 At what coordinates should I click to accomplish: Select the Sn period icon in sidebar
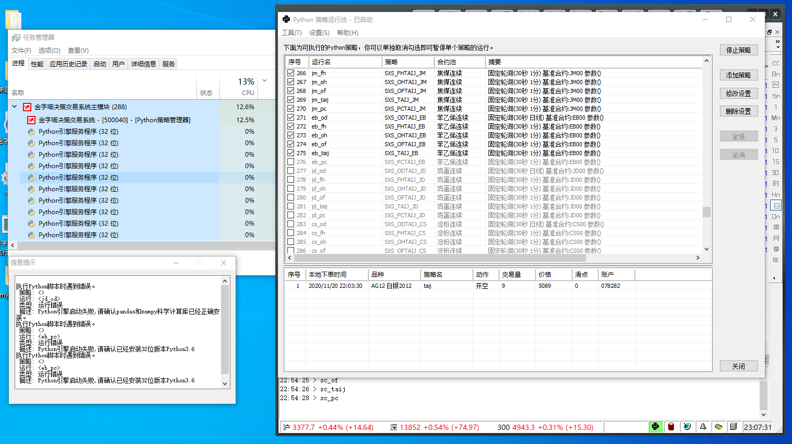point(776,96)
